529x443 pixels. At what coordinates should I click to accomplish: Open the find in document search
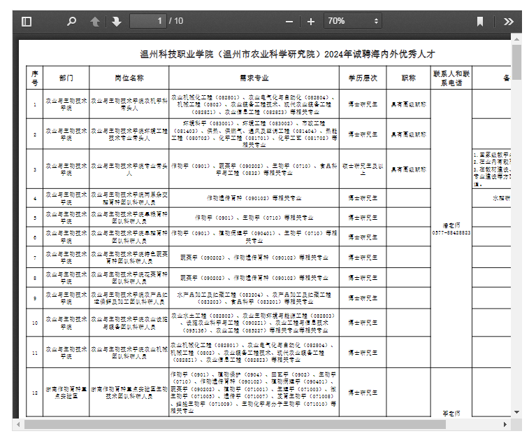71,22
